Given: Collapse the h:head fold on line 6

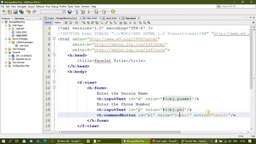Looking at the screenshot, I should pos(54,55).
